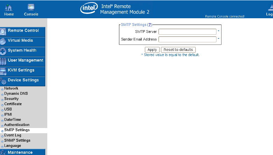This screenshot has width=273, height=155.
Task: Click the Logout label text
Action: (x=269, y=14)
